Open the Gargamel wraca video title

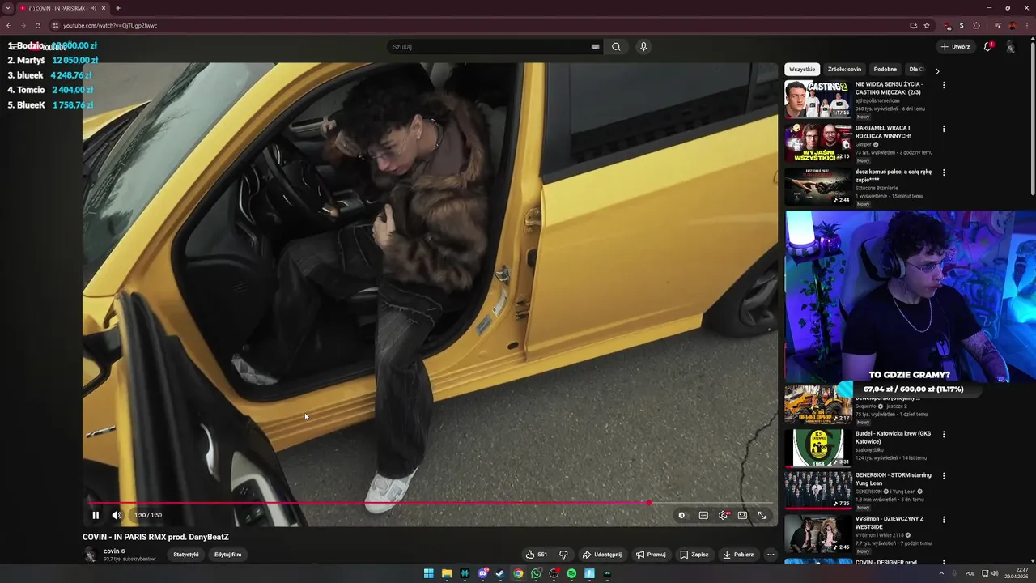883,132
